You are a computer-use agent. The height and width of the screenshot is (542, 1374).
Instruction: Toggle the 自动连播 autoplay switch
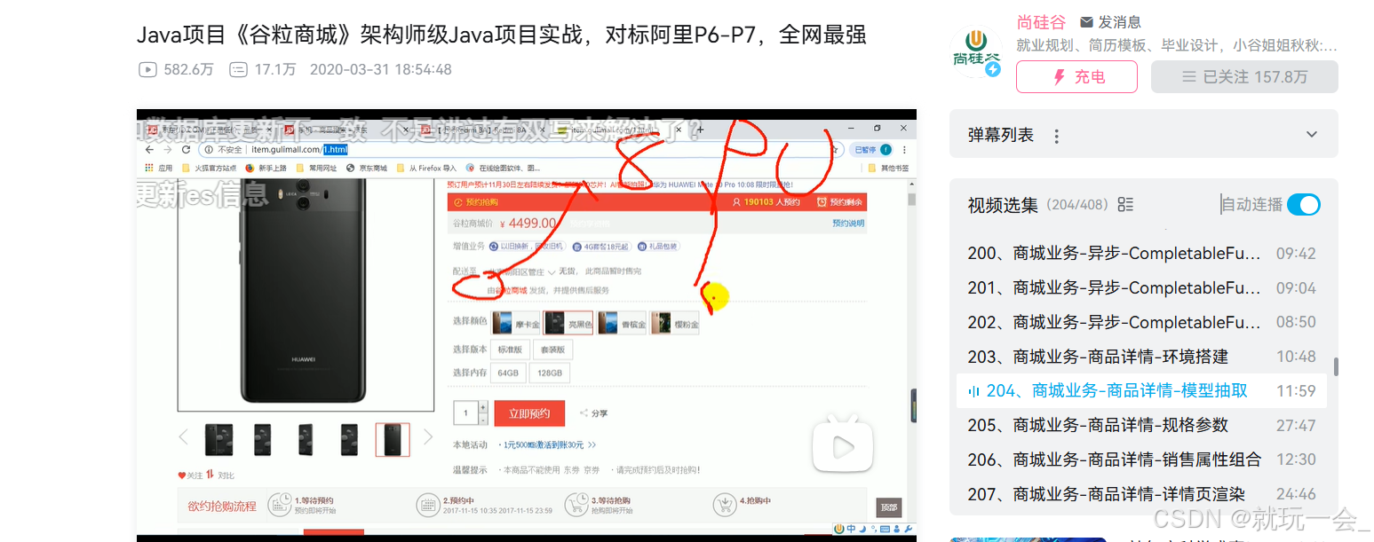(x=1303, y=205)
